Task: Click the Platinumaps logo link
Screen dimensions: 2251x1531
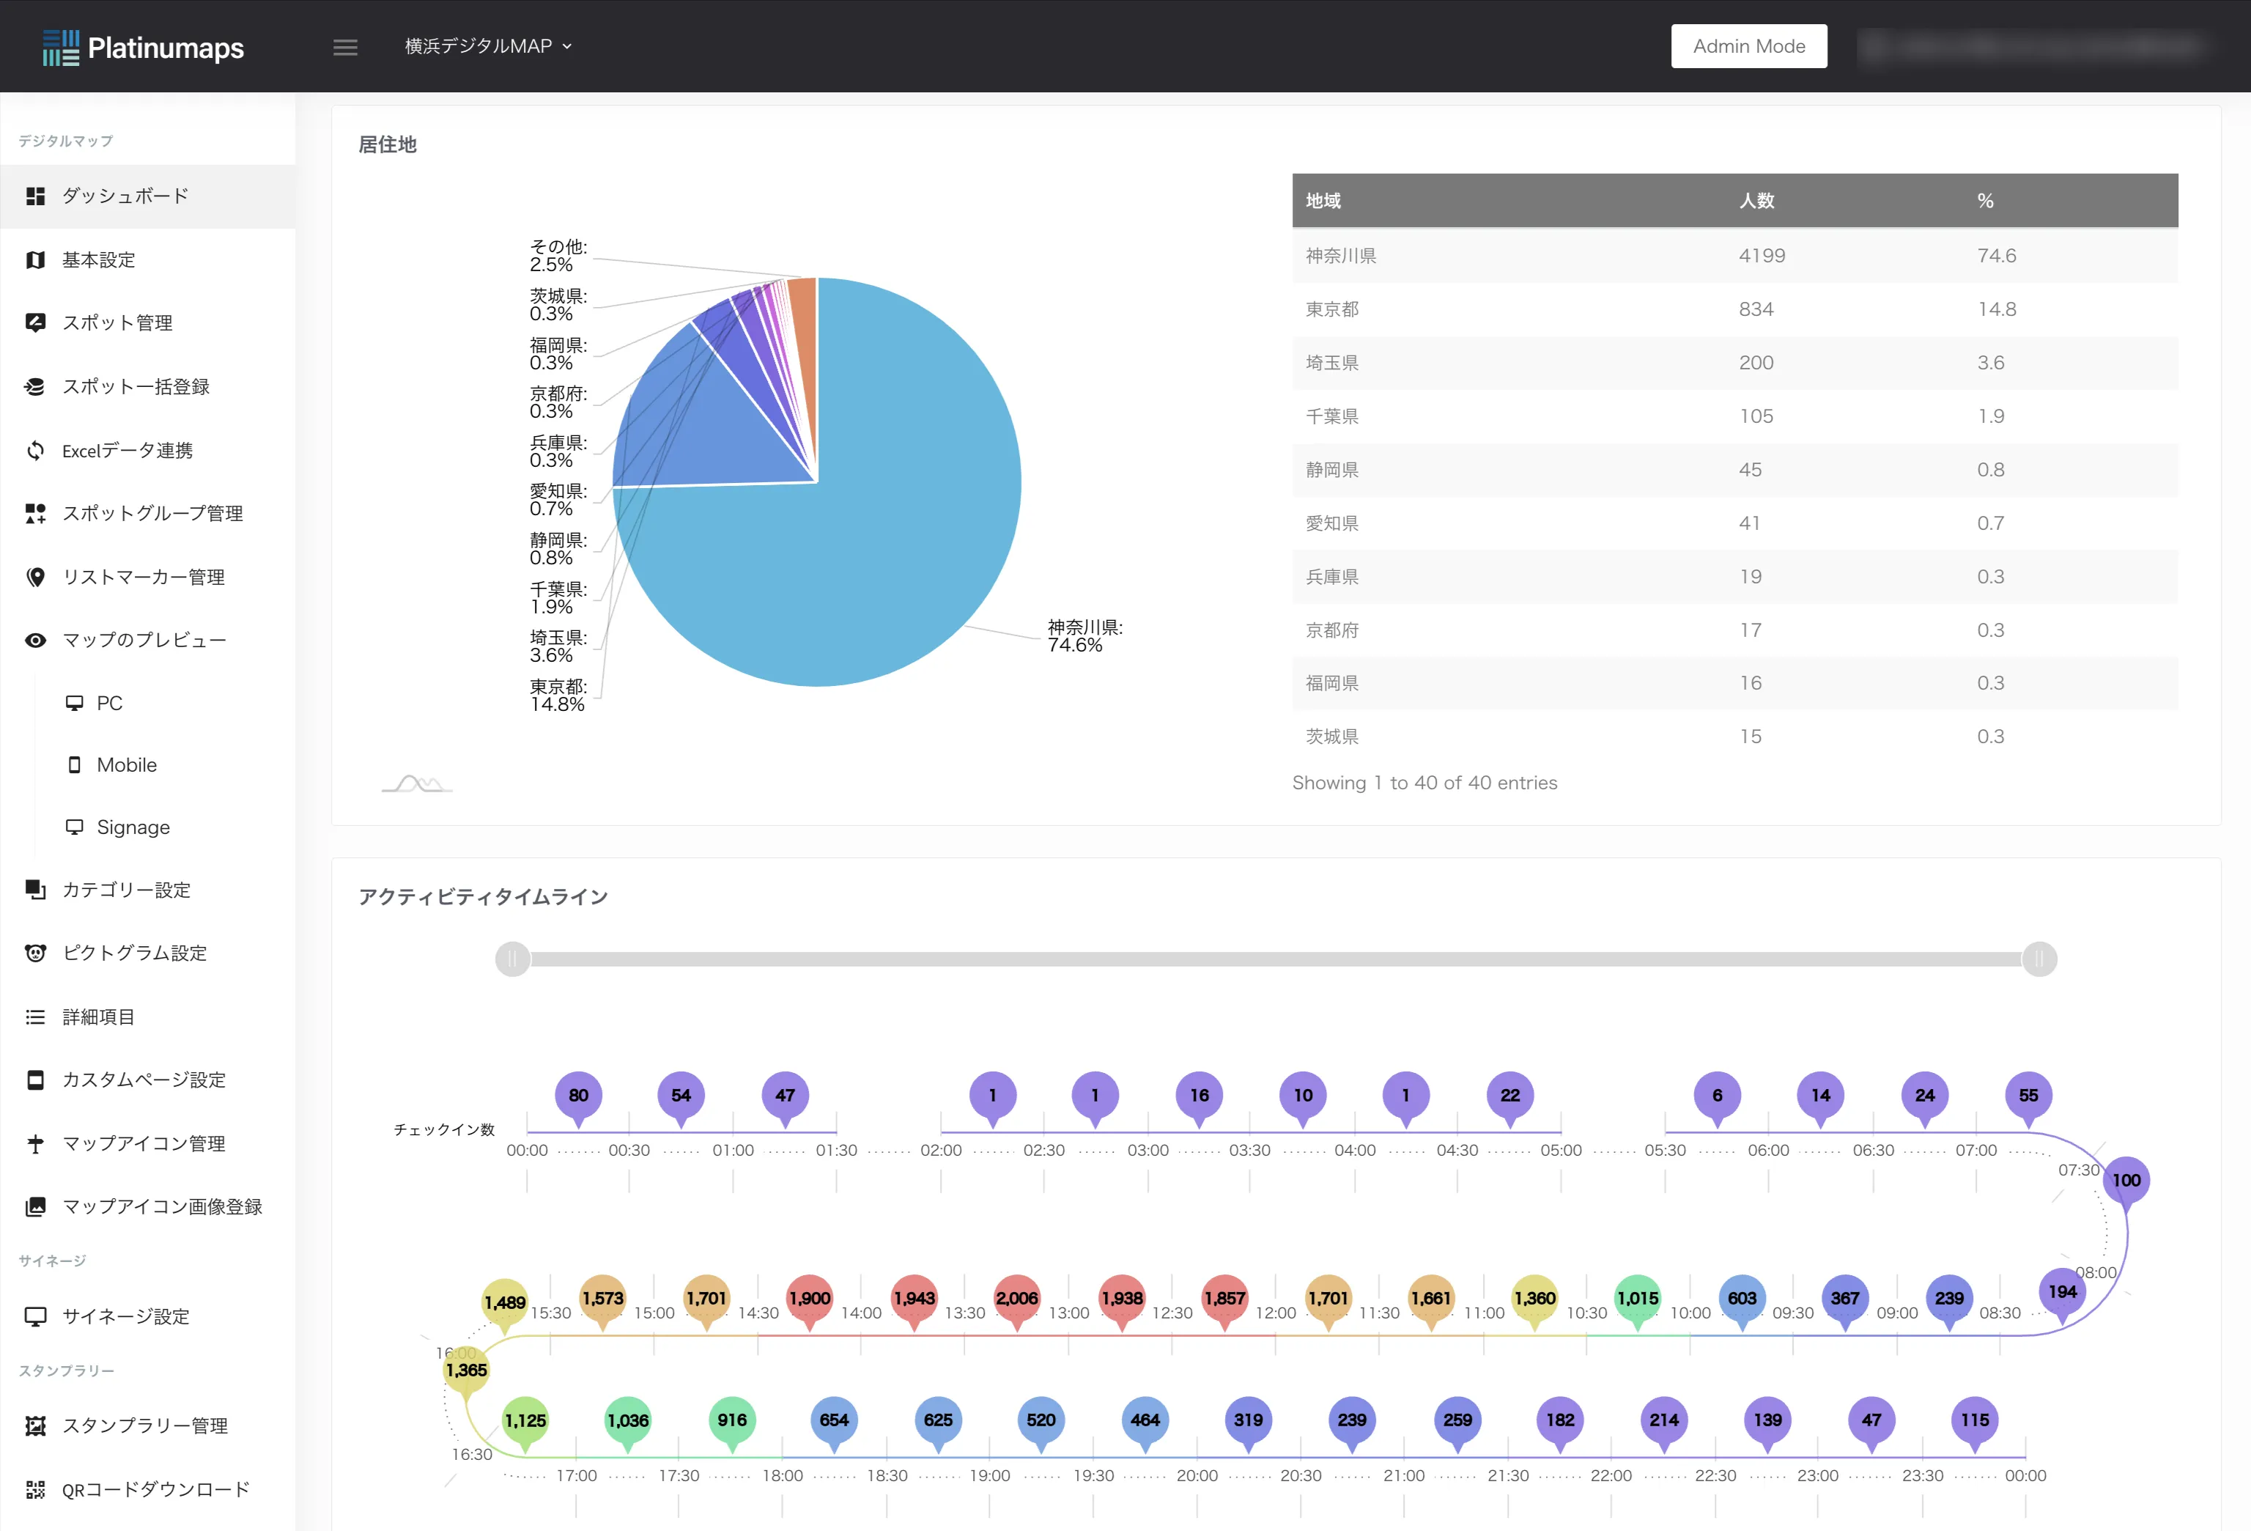Action: point(144,46)
